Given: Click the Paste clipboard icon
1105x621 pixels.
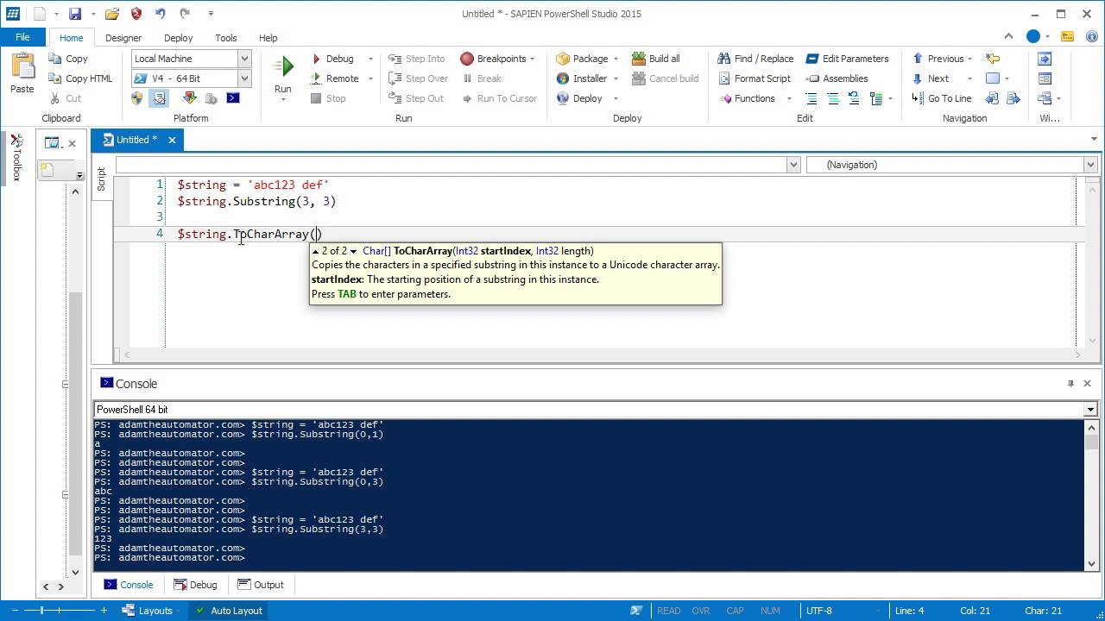Looking at the screenshot, I should (22, 66).
